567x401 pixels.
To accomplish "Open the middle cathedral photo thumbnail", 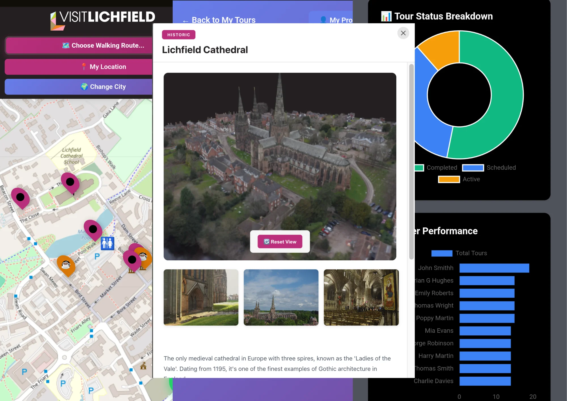I will pyautogui.click(x=281, y=297).
